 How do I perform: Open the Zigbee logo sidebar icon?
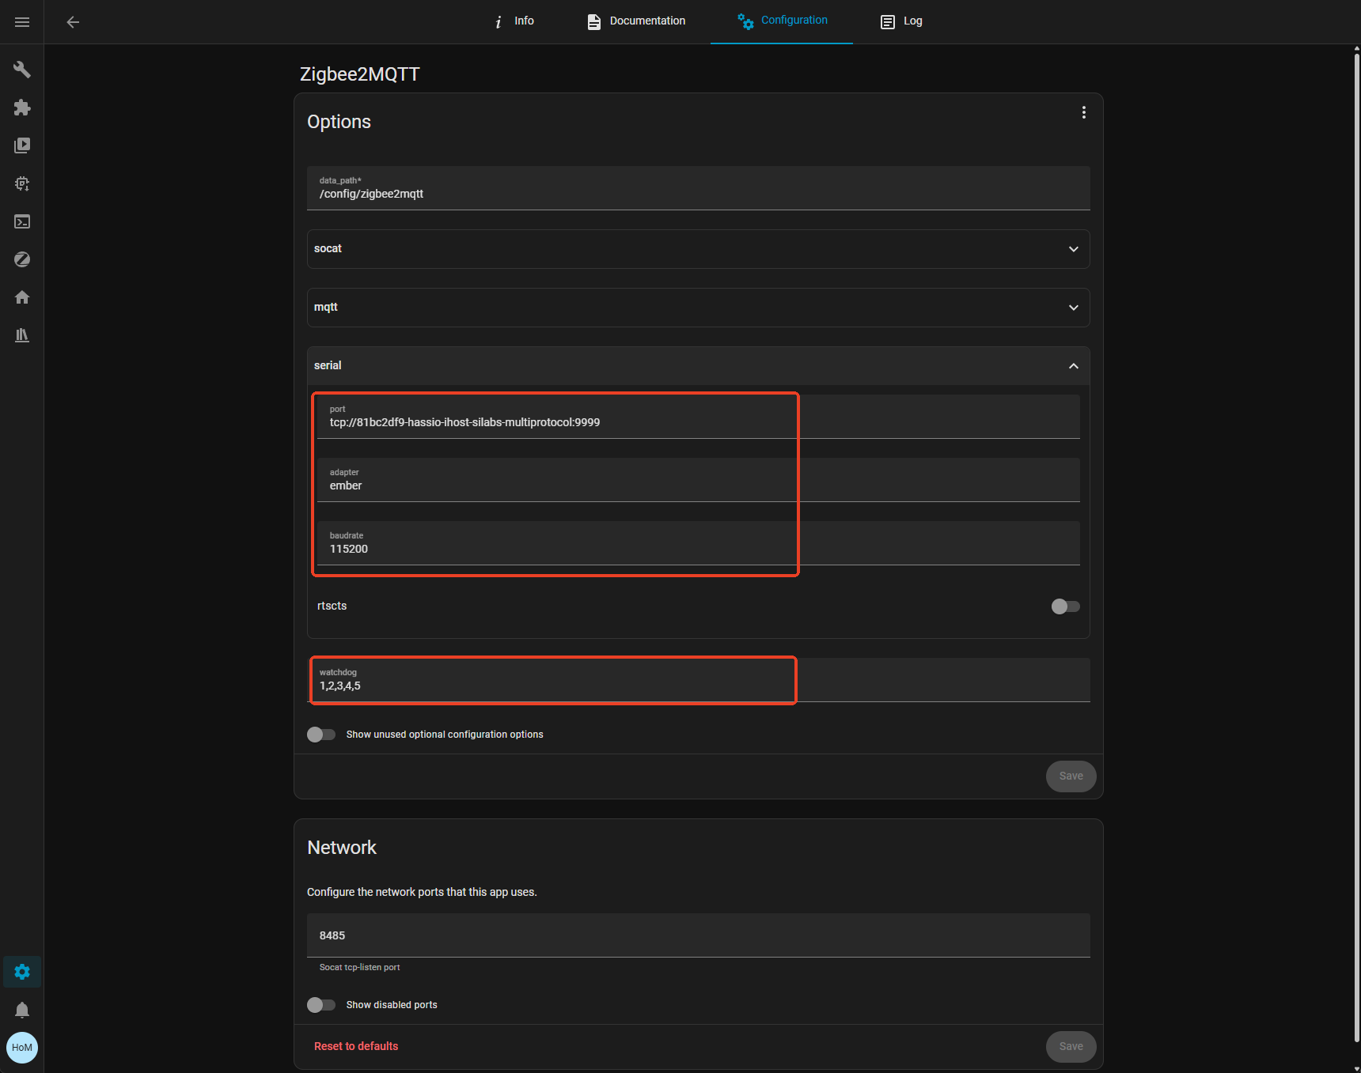tap(22, 259)
